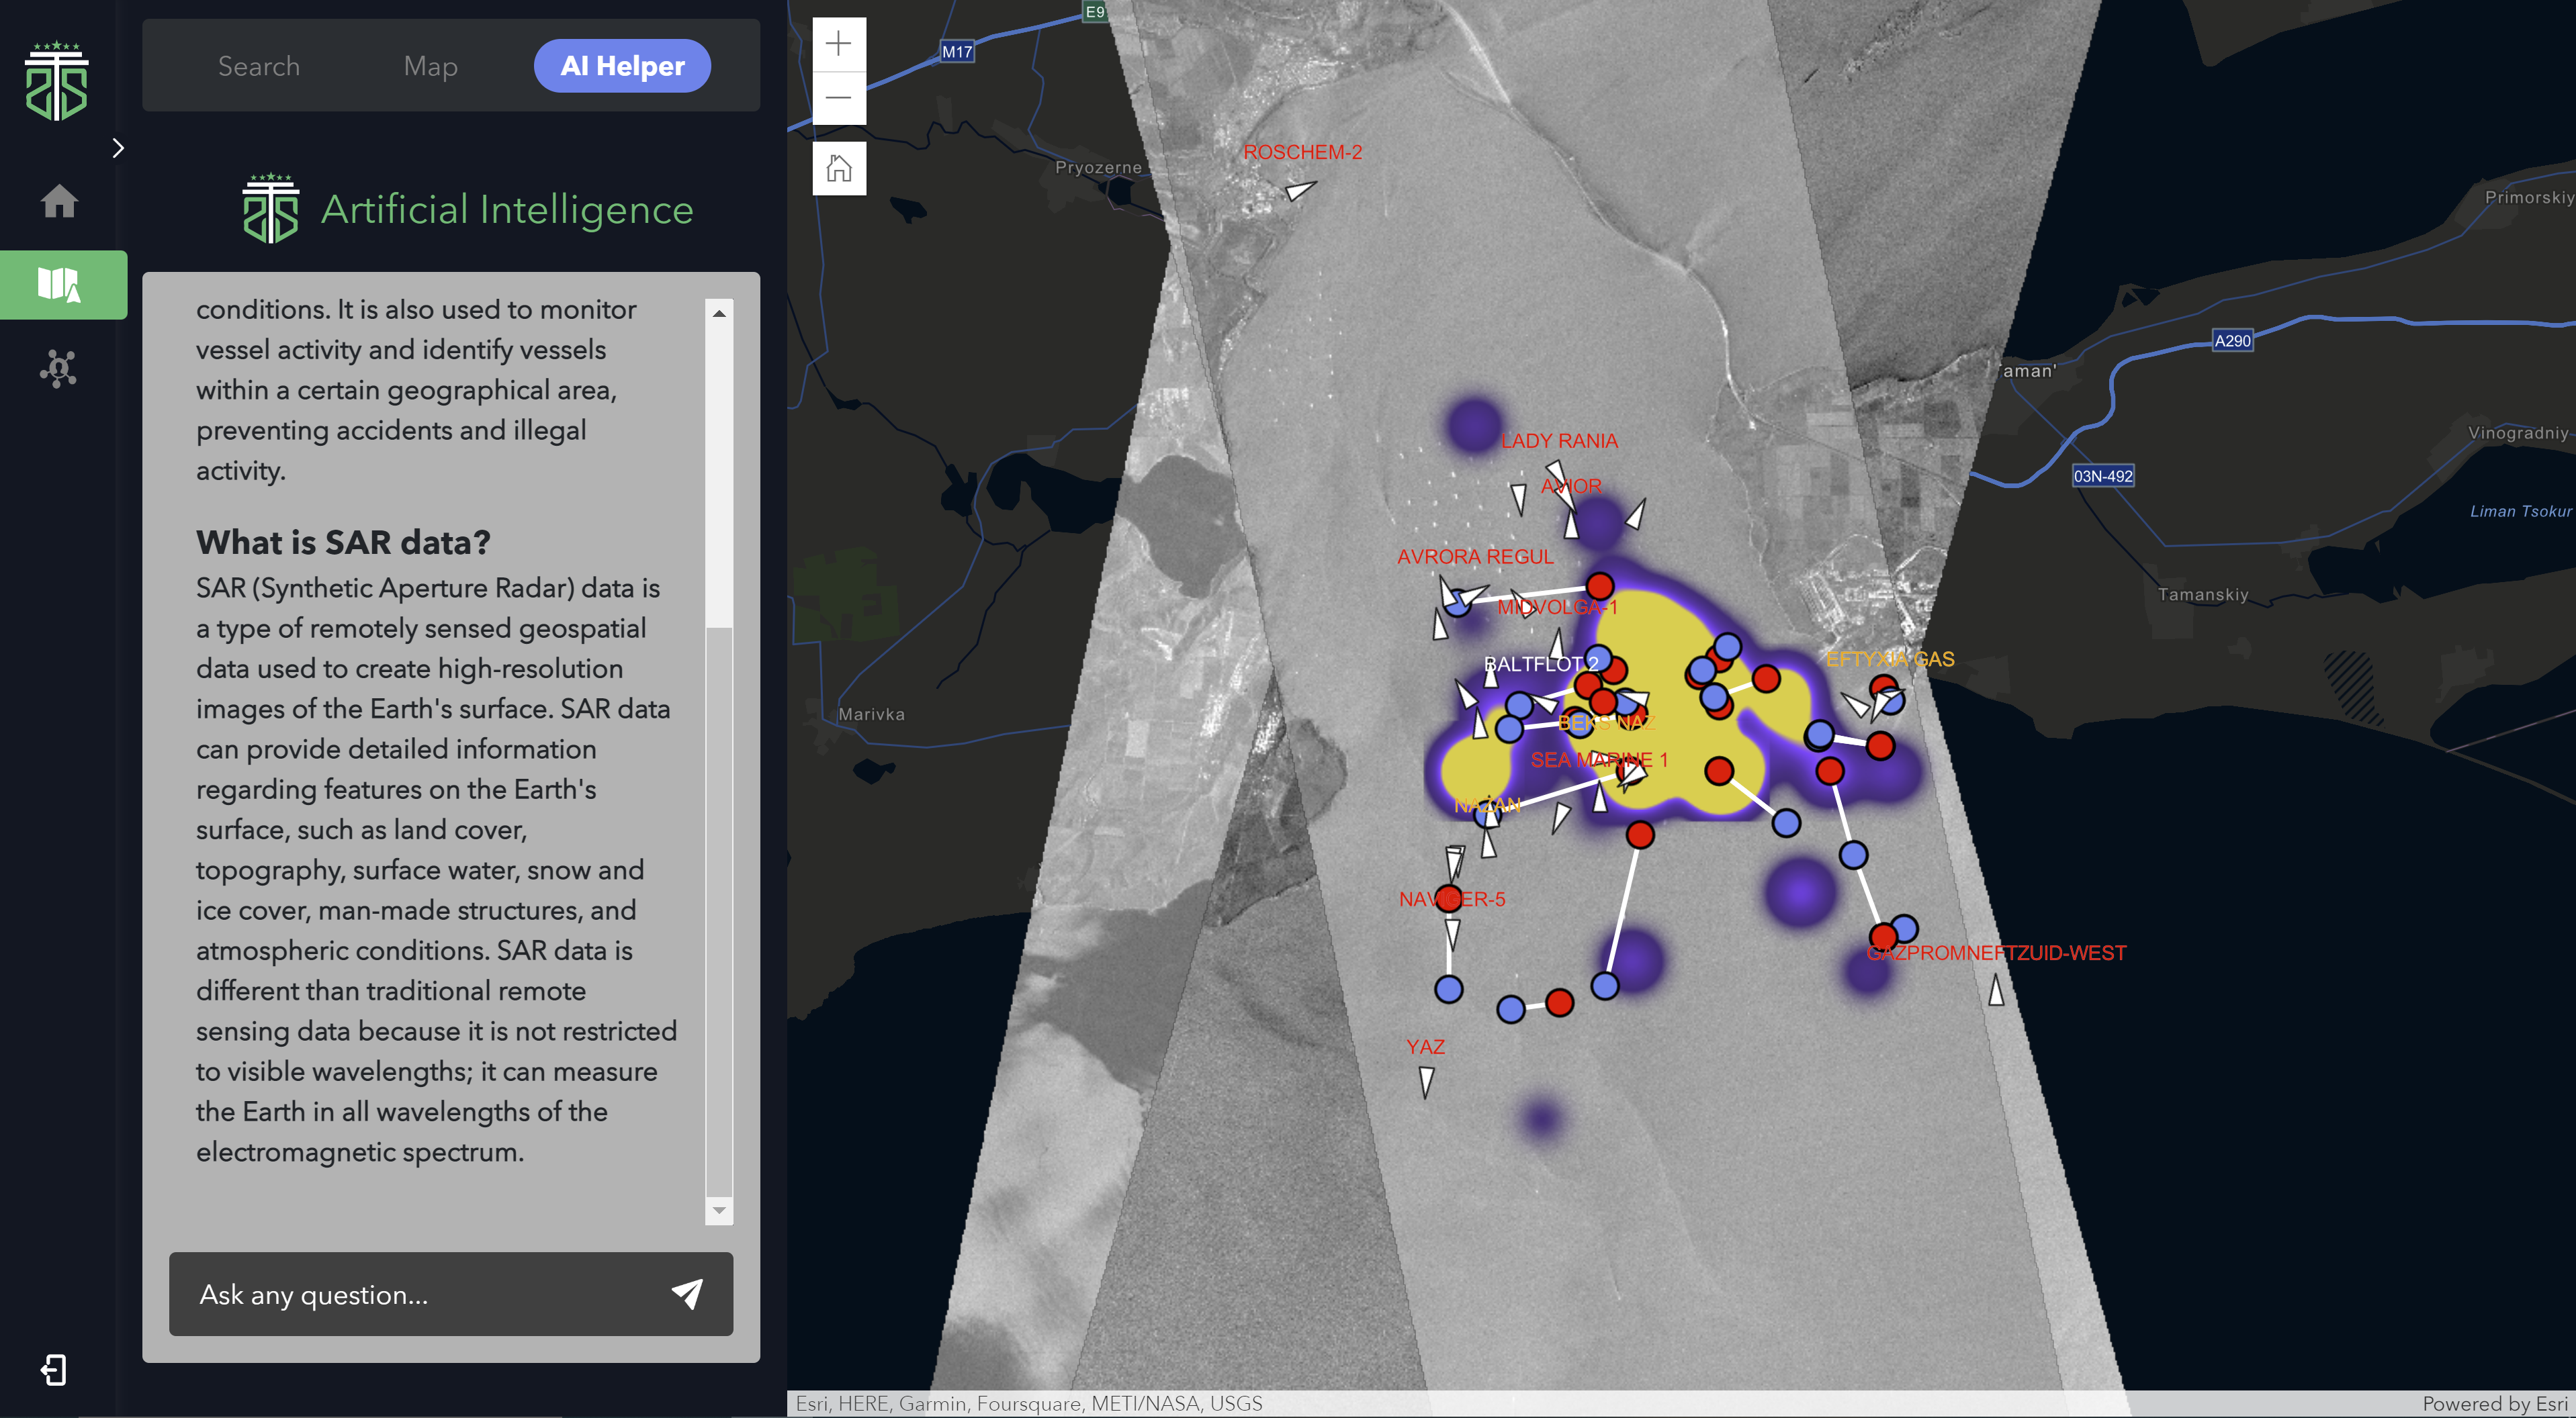Expand the sidebar with chevron arrow
Image resolution: width=2576 pixels, height=1418 pixels.
pos(118,148)
